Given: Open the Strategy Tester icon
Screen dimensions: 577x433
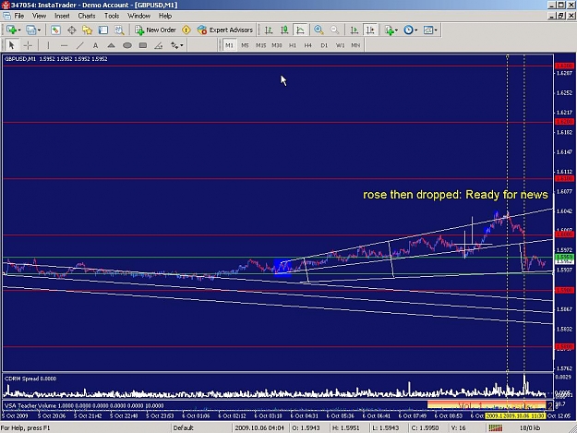Looking at the screenshot, I should 119,30.
